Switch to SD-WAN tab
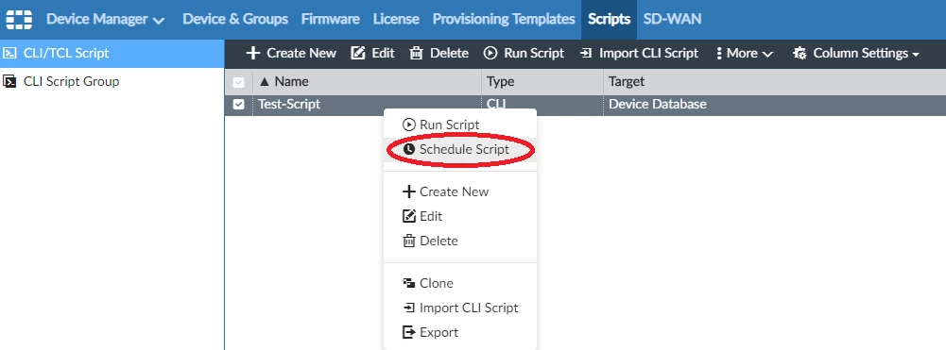Image resolution: width=946 pixels, height=350 pixels. pyautogui.click(x=672, y=19)
